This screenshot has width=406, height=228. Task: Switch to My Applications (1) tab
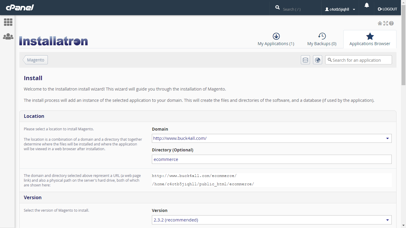click(276, 39)
